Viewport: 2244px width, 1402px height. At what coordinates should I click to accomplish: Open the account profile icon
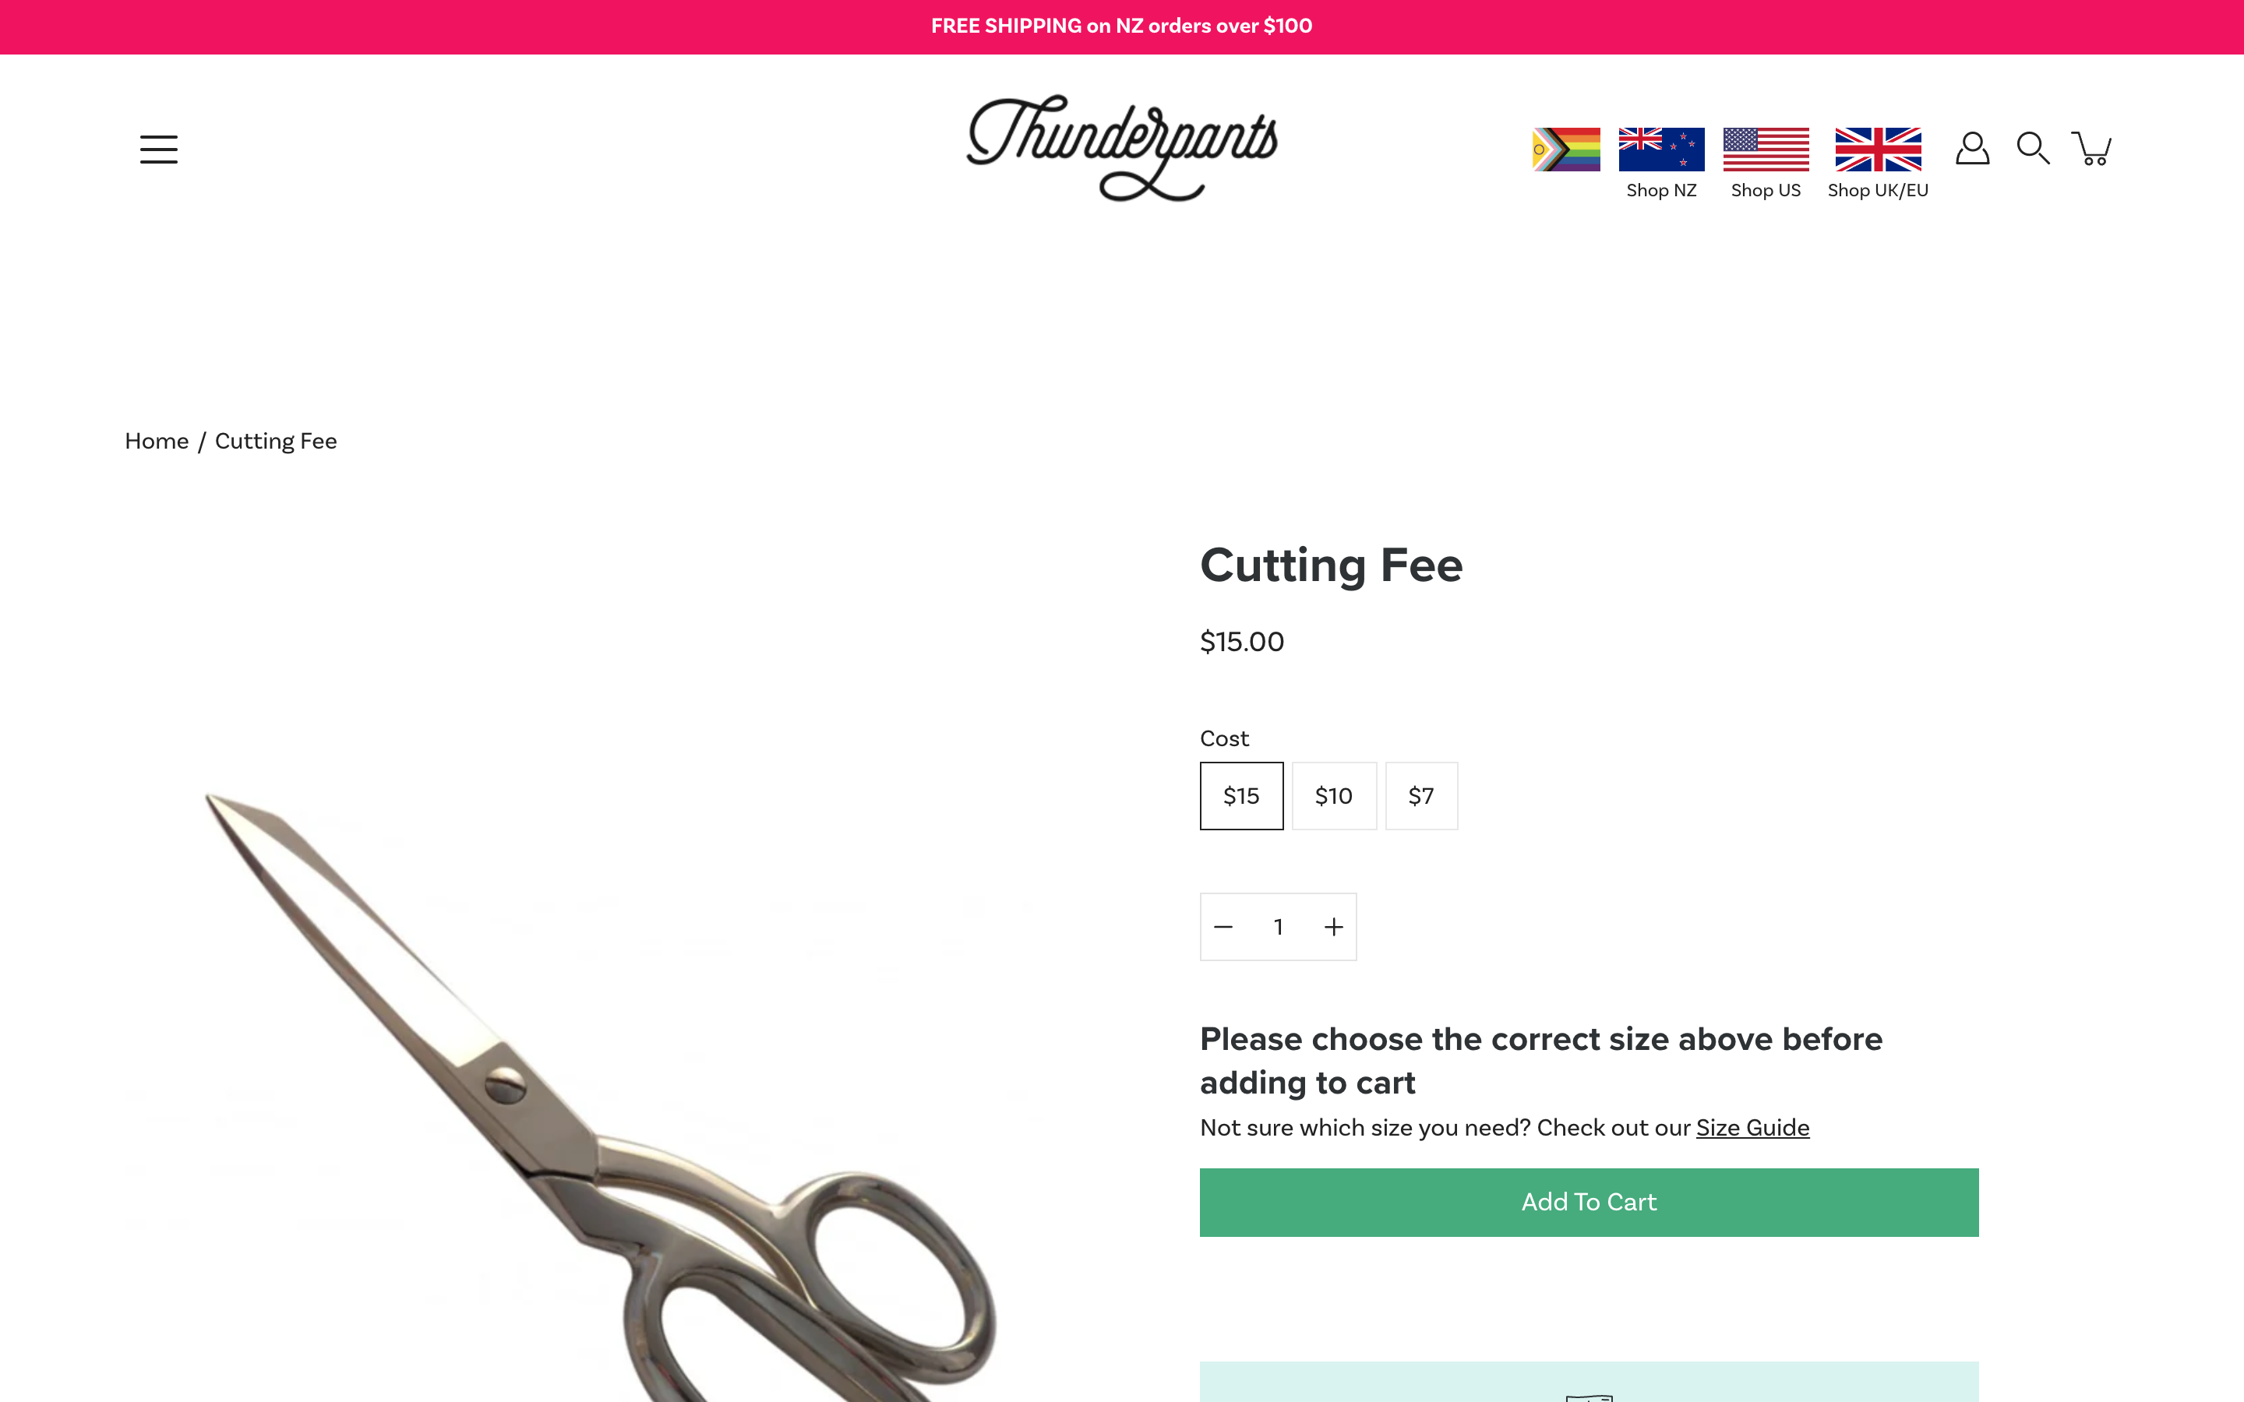click(x=1972, y=148)
